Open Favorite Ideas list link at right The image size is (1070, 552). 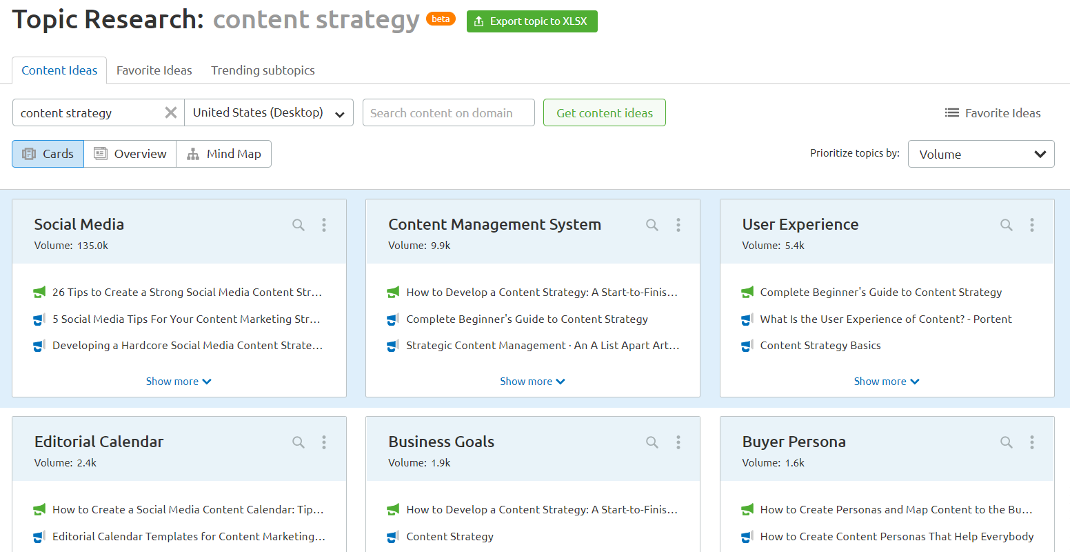tap(993, 112)
